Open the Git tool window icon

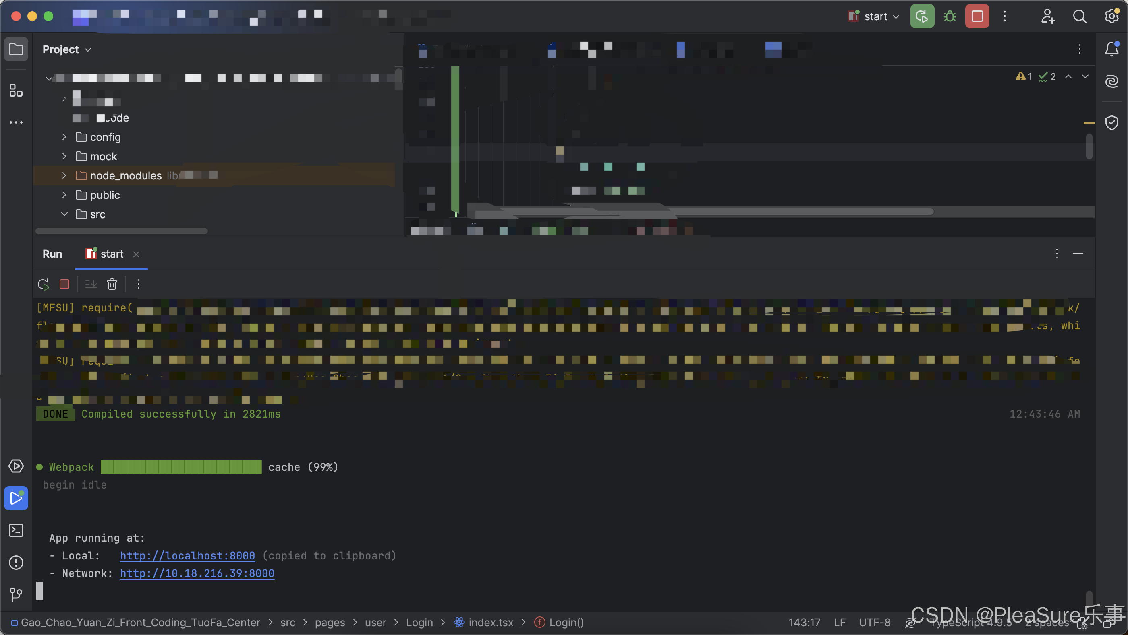coord(16,594)
